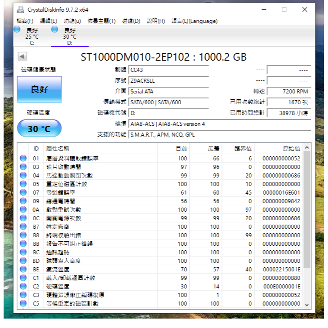Click status orb for attribute C1
This screenshot has width=328, height=328.
pyautogui.click(x=23, y=278)
